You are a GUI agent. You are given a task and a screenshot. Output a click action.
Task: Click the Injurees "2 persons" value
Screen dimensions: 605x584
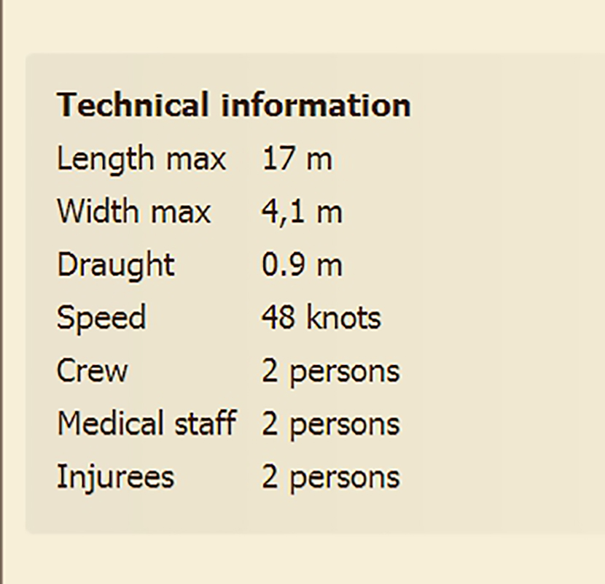point(330,477)
